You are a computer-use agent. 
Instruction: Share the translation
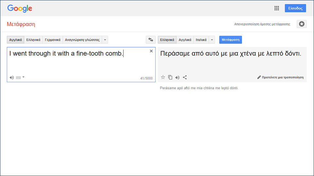[x=184, y=77]
